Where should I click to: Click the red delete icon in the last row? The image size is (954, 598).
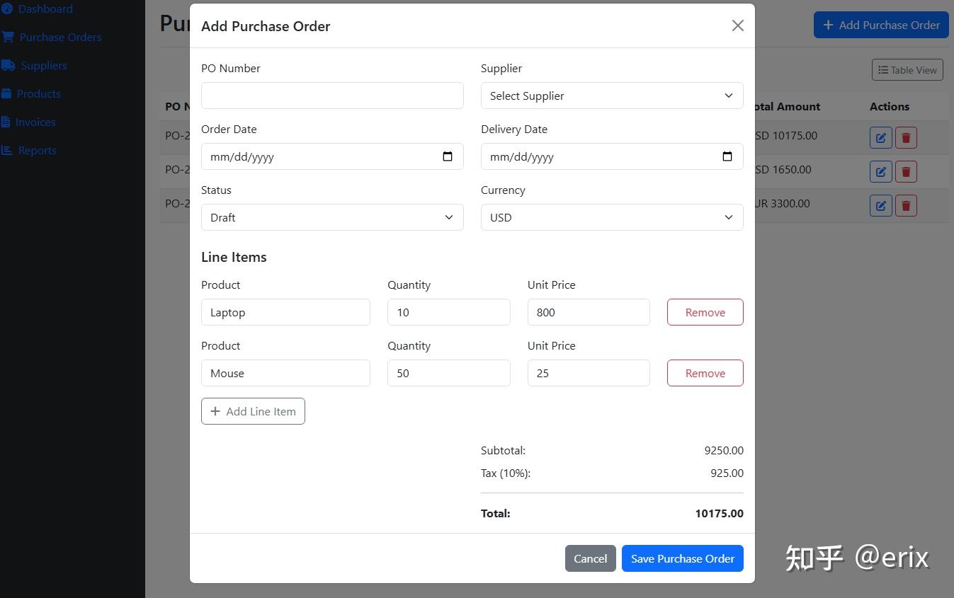[x=906, y=205]
